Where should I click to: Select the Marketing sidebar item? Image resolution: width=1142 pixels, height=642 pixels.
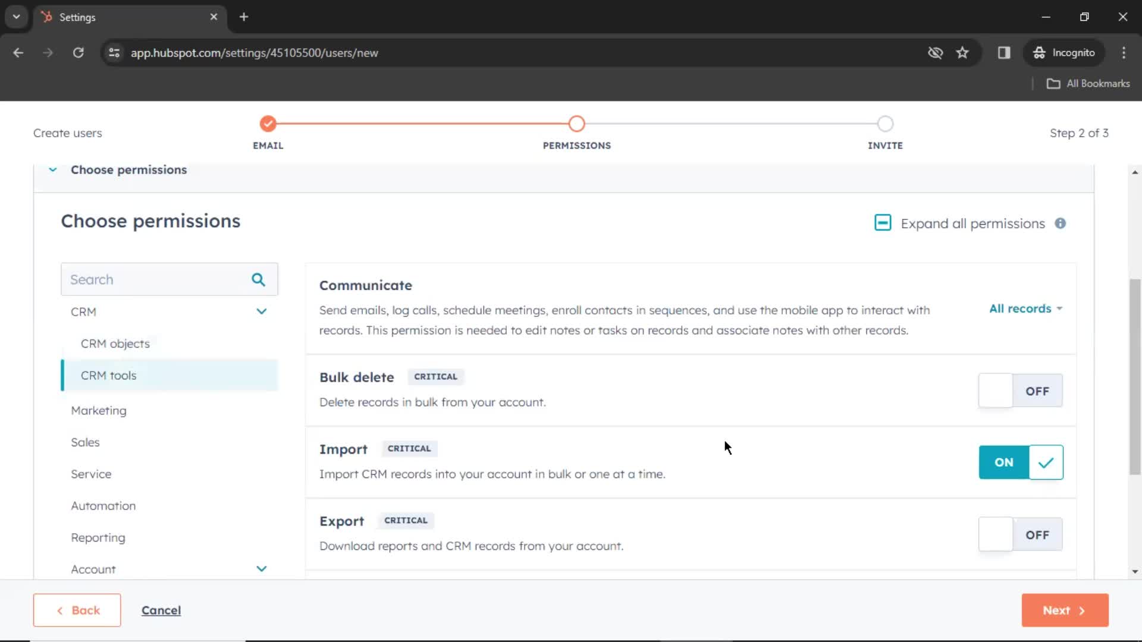point(99,409)
